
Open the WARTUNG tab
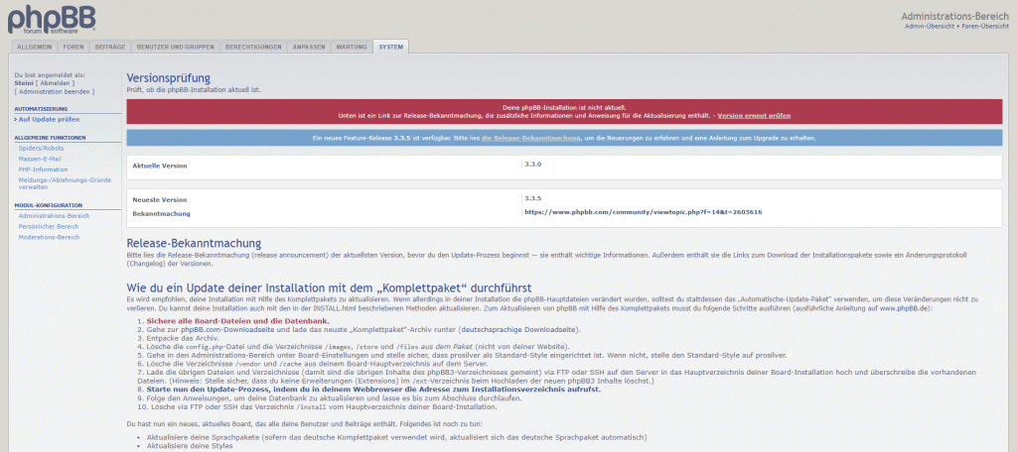tap(352, 48)
